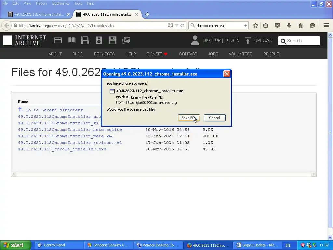This screenshot has width=333, height=250.
Task: Toggle reader view icon in address bar
Action: tap(170, 25)
